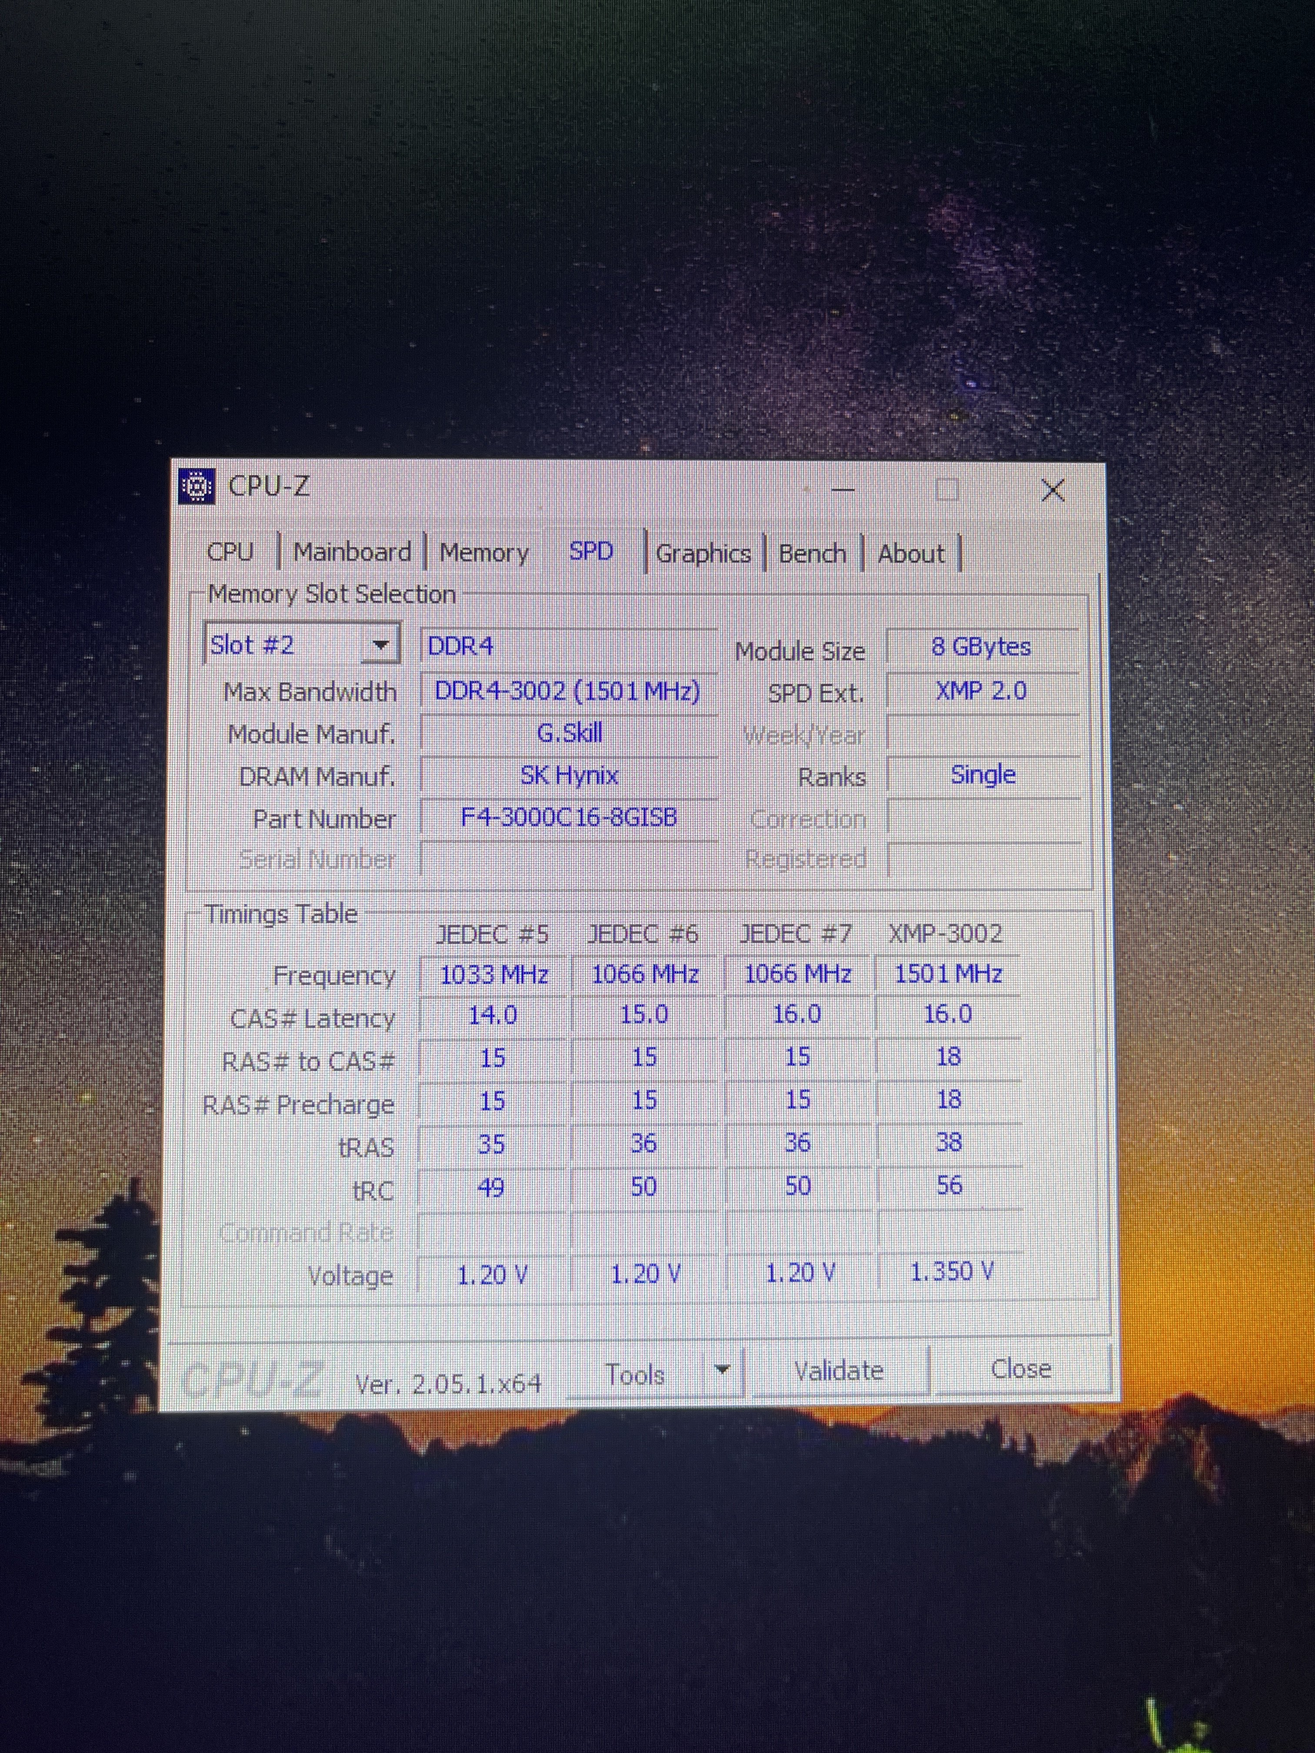Screen dimensions: 1315x1753
Task: Click the Module Size 8 GBytes field
Action: tap(981, 647)
